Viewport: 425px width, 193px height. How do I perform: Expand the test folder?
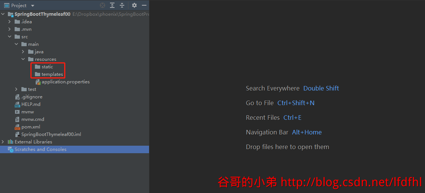click(17, 89)
